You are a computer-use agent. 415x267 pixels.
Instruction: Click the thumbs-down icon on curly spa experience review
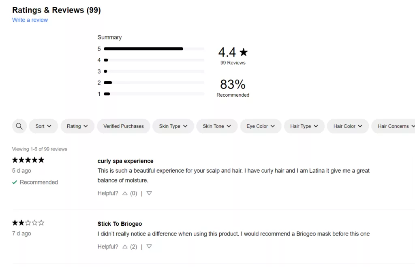click(149, 193)
